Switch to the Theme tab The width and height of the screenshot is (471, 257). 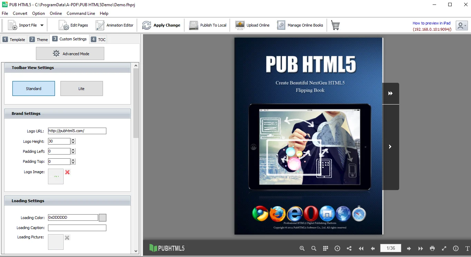[39, 39]
